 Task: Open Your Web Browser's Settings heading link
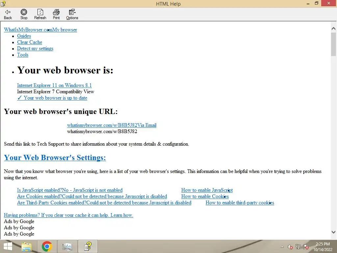click(55, 157)
